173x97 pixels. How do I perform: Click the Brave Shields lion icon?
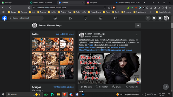(114, 8)
